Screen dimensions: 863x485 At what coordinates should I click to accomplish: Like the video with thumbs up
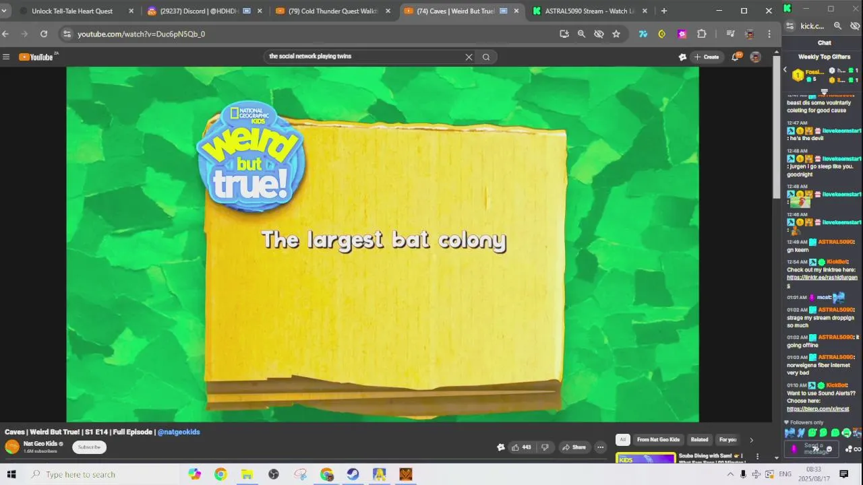coord(521,447)
